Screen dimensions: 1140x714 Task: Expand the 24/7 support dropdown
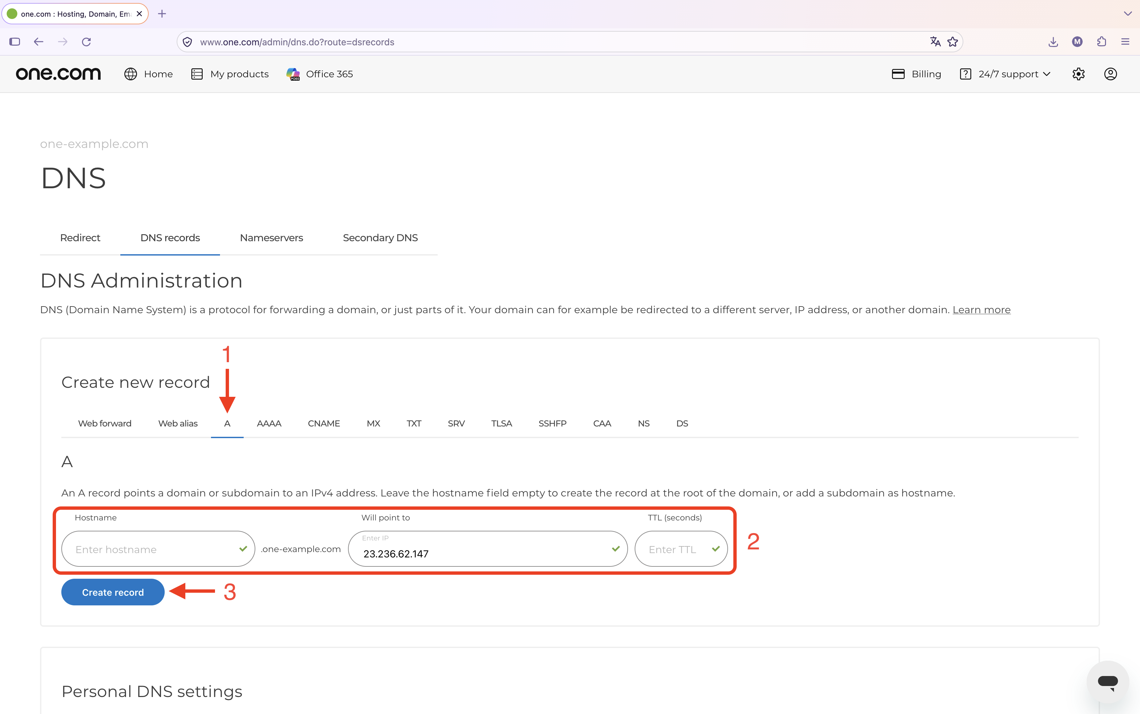click(x=1005, y=74)
